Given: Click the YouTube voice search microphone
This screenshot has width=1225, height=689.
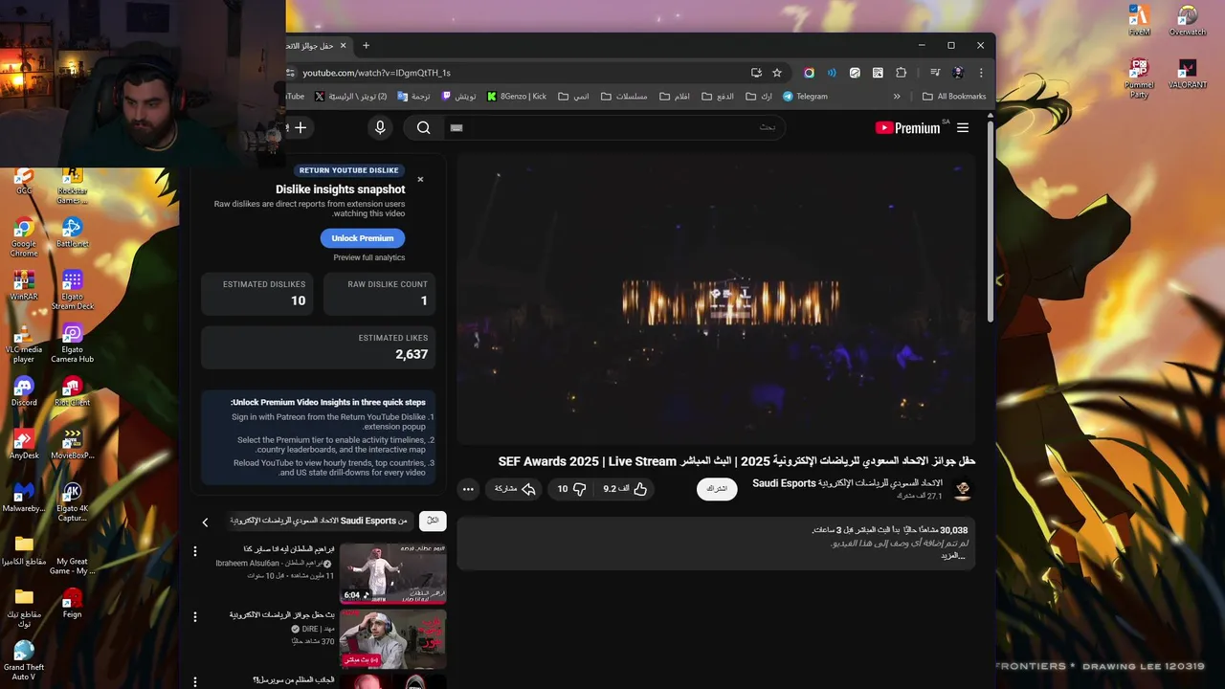Looking at the screenshot, I should point(380,127).
